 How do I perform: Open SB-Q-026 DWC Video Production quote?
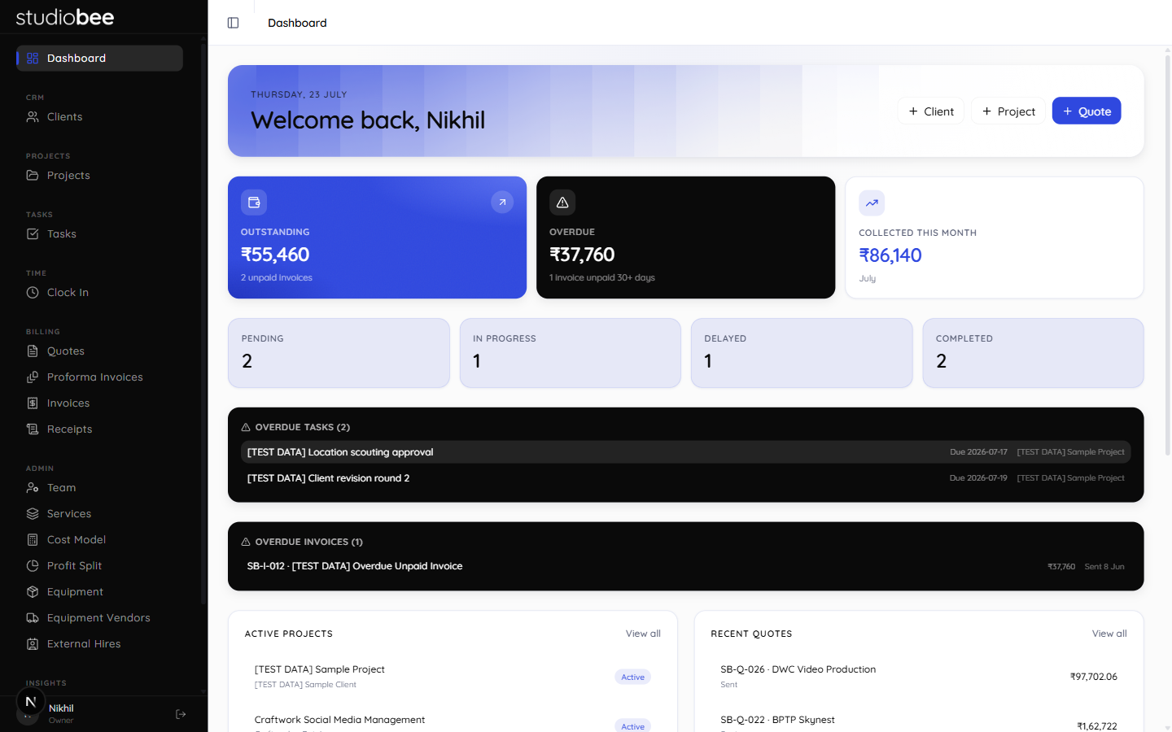[x=918, y=677]
